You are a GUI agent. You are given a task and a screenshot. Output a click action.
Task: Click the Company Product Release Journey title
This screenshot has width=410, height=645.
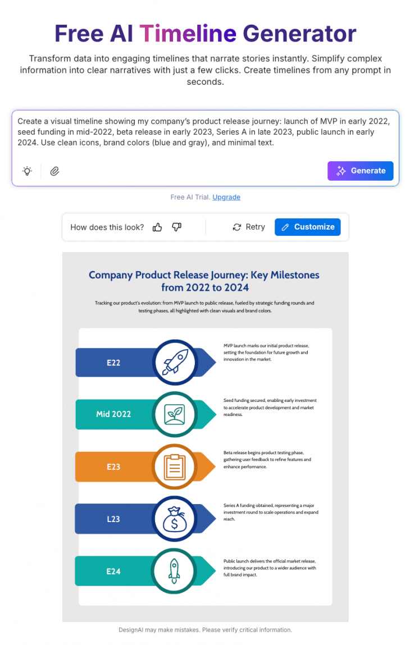coord(204,281)
